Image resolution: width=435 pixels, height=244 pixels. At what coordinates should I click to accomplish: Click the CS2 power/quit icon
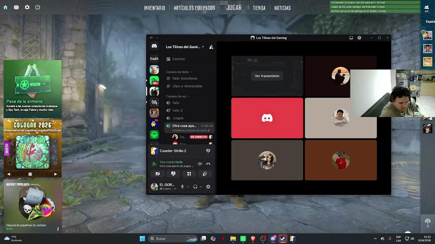(x=38, y=7)
